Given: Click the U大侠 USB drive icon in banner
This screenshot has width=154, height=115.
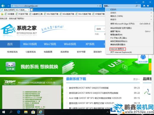Looking at the screenshot, I should click(10, 67).
